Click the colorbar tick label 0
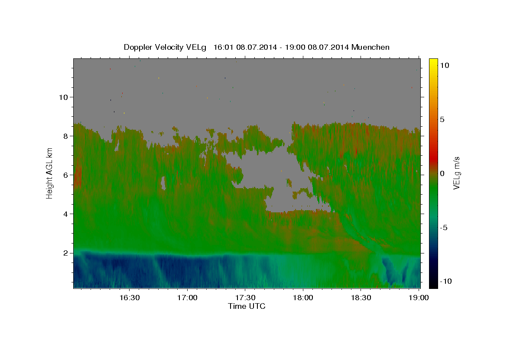The height and width of the screenshot is (346, 520). click(x=442, y=173)
